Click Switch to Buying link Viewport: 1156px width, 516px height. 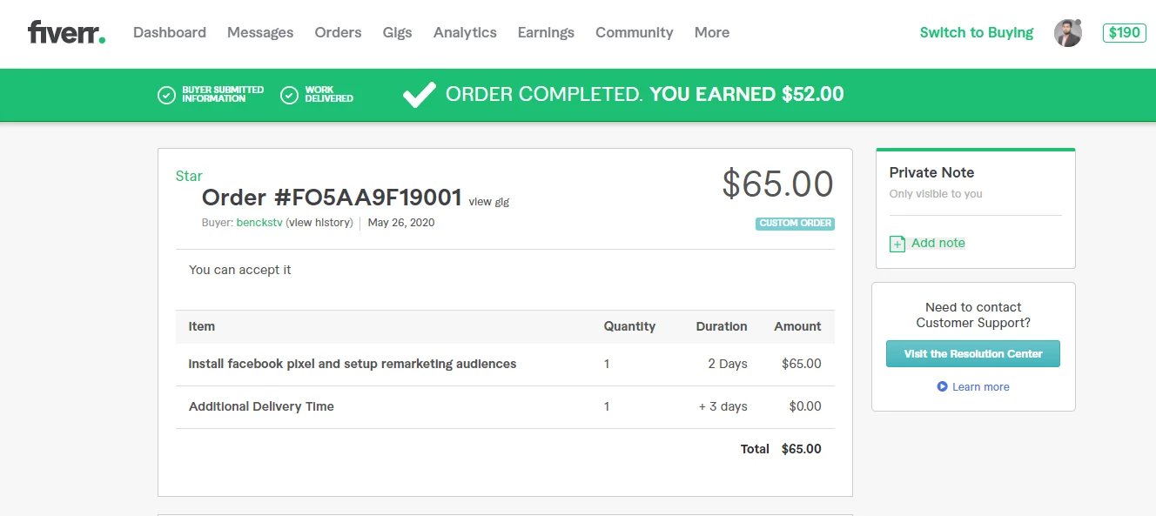pos(976,33)
